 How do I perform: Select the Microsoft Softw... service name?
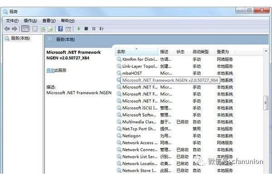tap(139, 115)
